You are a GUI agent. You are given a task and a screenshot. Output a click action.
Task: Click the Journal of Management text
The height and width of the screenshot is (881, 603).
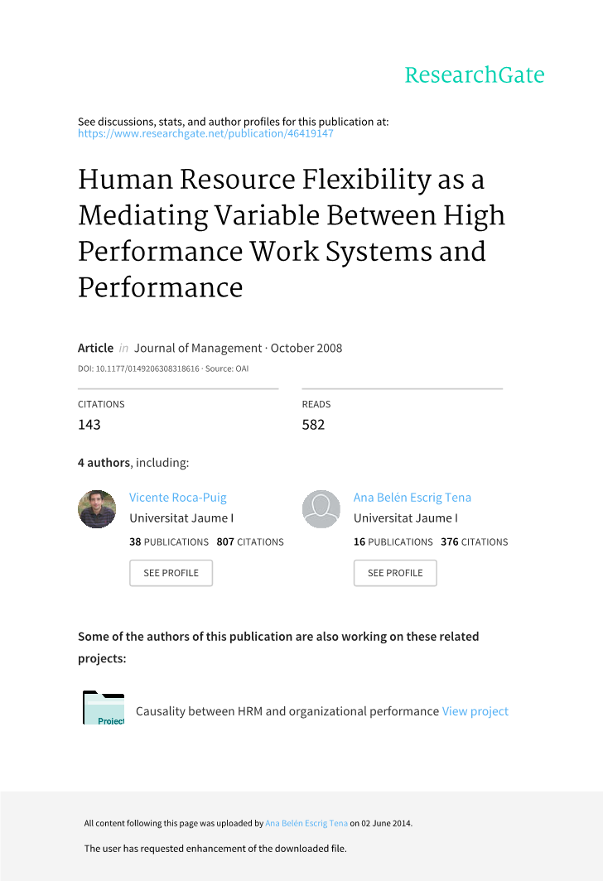[x=198, y=348]
